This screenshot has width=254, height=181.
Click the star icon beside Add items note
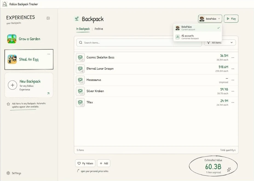coord(8,104)
